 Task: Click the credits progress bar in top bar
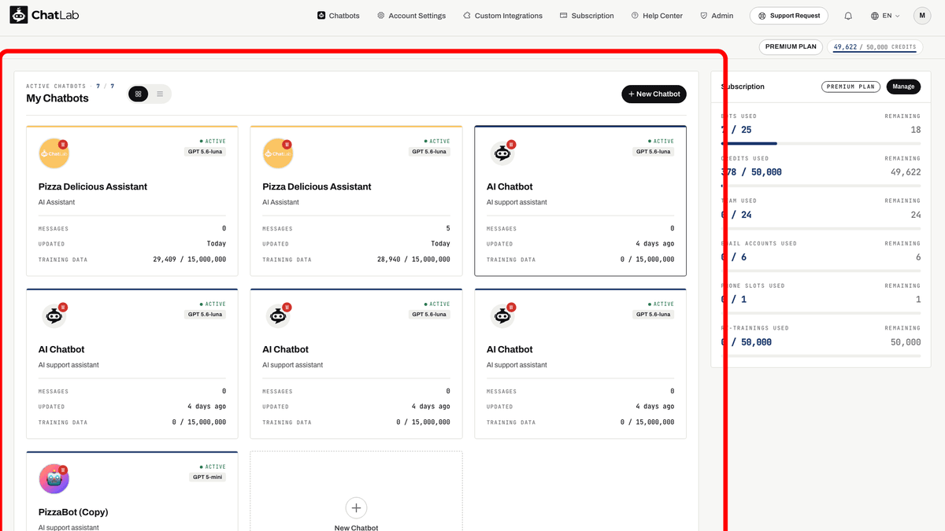(874, 53)
